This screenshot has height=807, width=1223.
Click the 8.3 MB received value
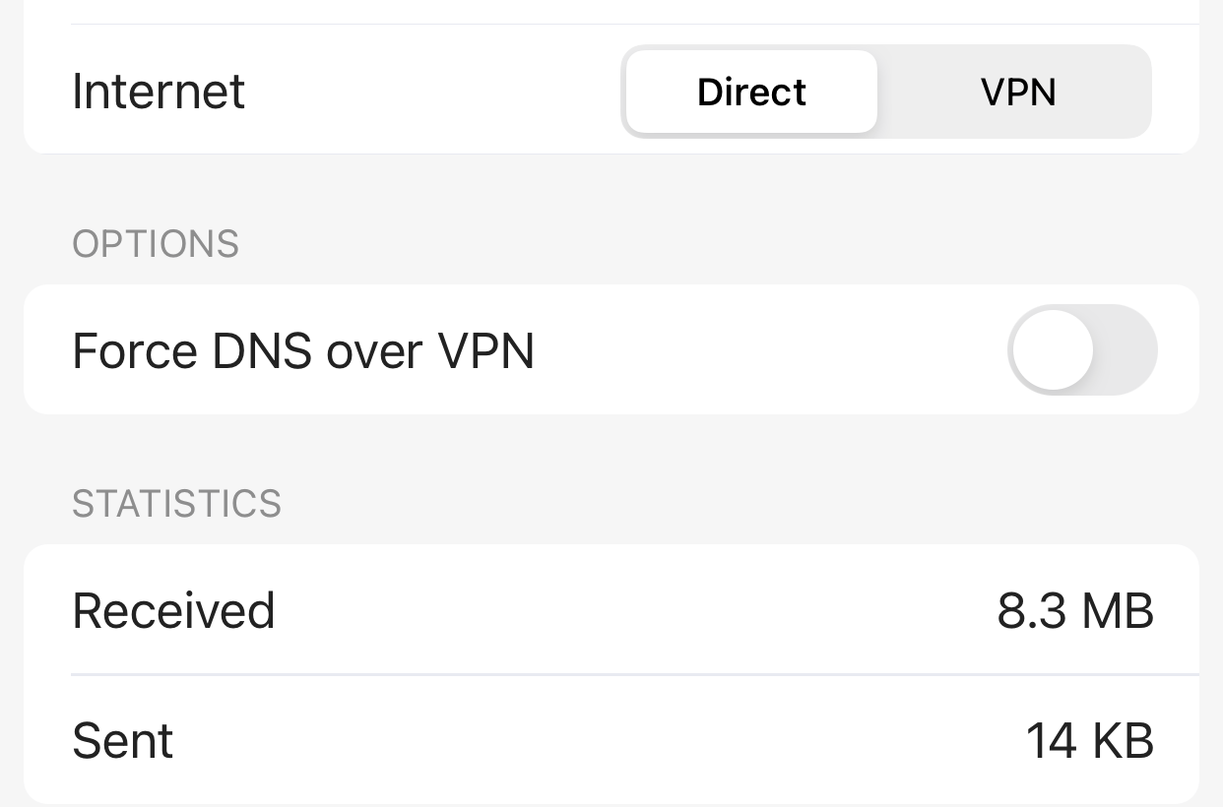(x=1074, y=610)
